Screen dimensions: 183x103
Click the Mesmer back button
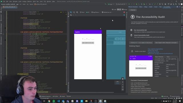133,10
